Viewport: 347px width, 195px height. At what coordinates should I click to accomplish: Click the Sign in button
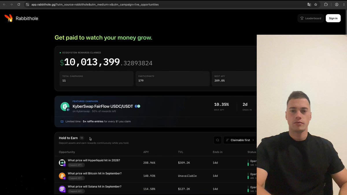point(333,18)
